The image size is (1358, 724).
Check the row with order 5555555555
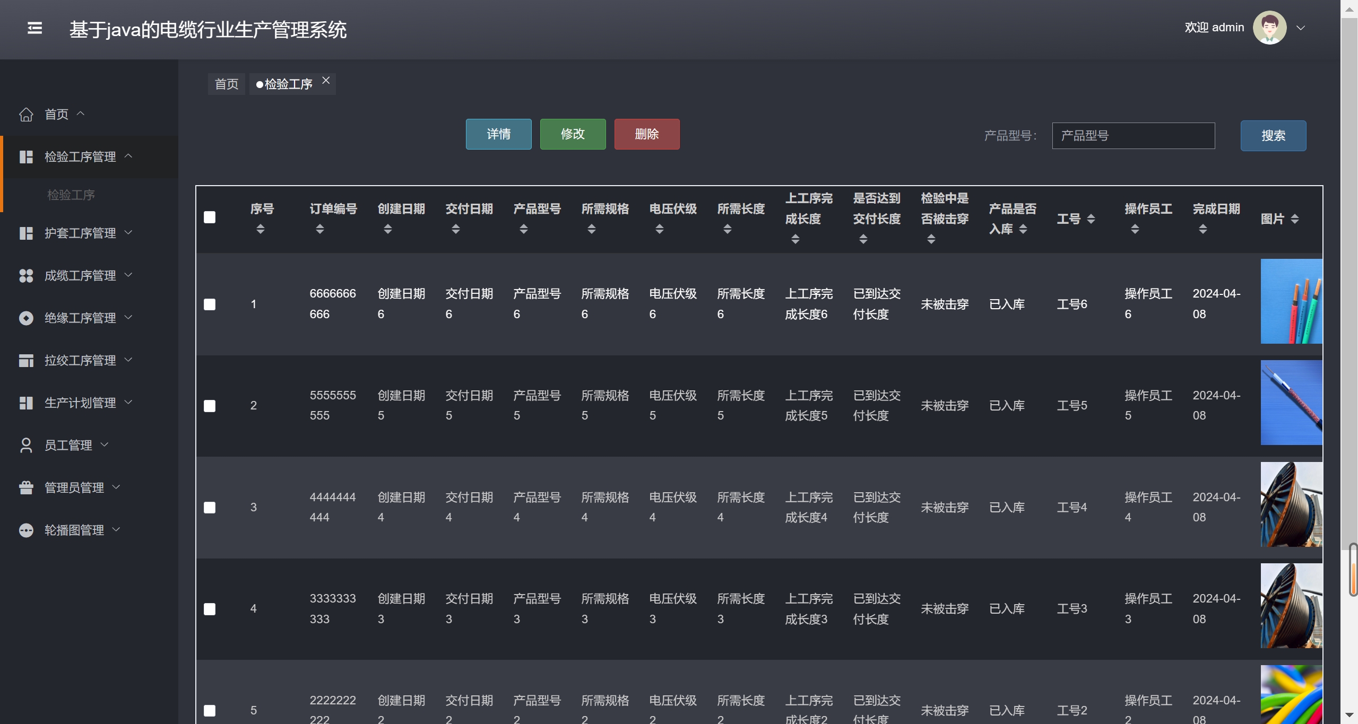click(210, 406)
